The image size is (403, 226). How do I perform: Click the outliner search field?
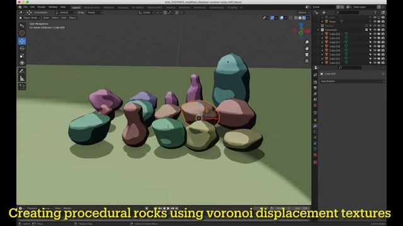coord(347,13)
